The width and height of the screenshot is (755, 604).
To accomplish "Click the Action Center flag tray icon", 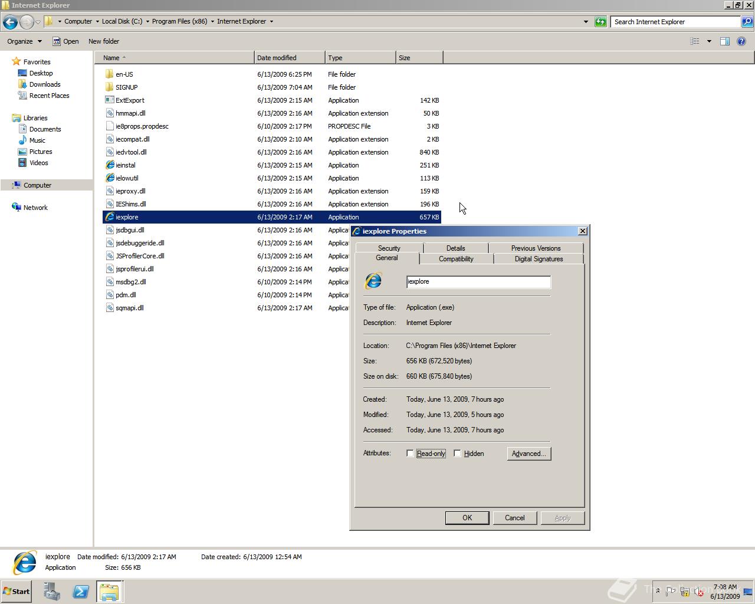I will [x=671, y=592].
